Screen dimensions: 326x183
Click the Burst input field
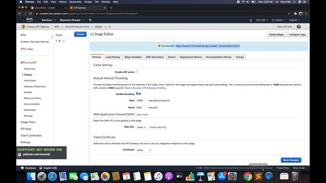[x=142, y=107]
